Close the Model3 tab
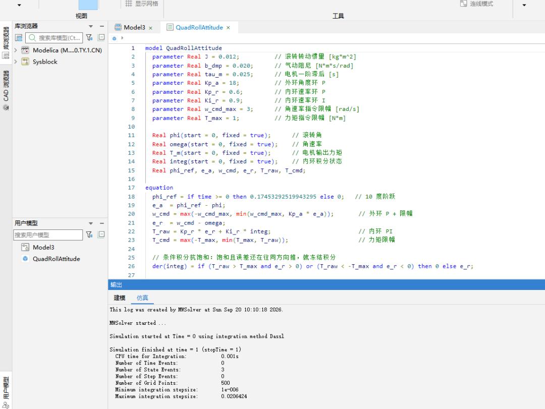The height and width of the screenshot is (409, 545). pyautogui.click(x=150, y=28)
